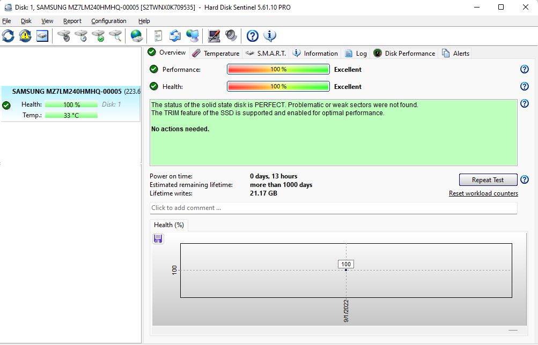The image size is (538, 345).
Task: Switch to the Log tab
Action: click(x=356, y=54)
